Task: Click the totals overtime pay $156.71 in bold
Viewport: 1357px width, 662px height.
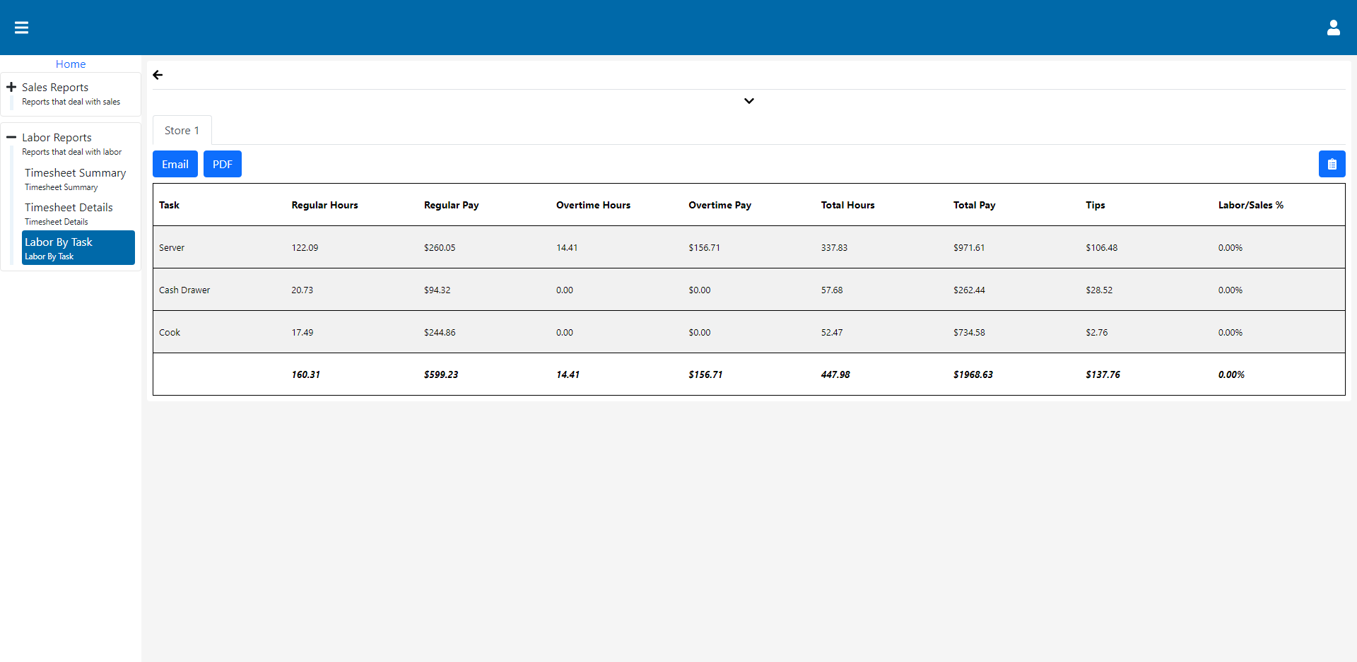Action: (705, 374)
